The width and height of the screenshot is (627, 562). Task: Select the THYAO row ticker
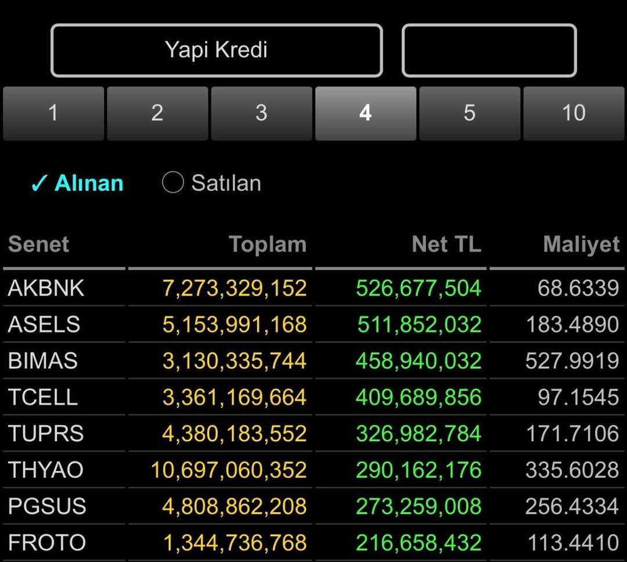coord(46,470)
